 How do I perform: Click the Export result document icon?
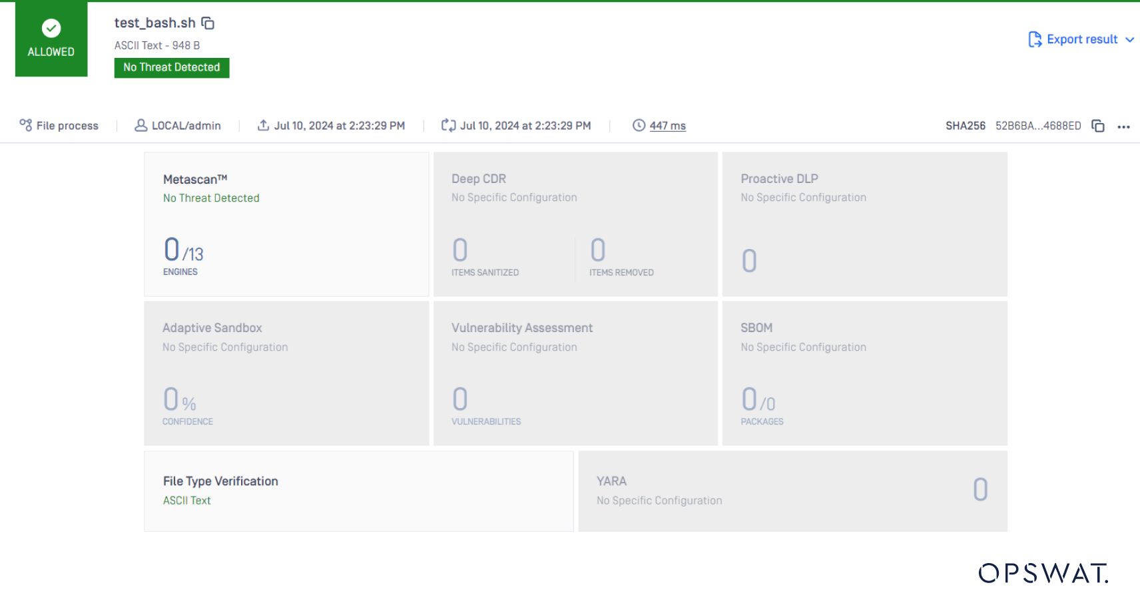click(x=1033, y=39)
